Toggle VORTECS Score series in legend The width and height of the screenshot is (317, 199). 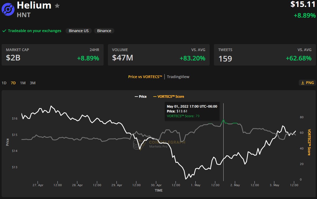(169, 97)
